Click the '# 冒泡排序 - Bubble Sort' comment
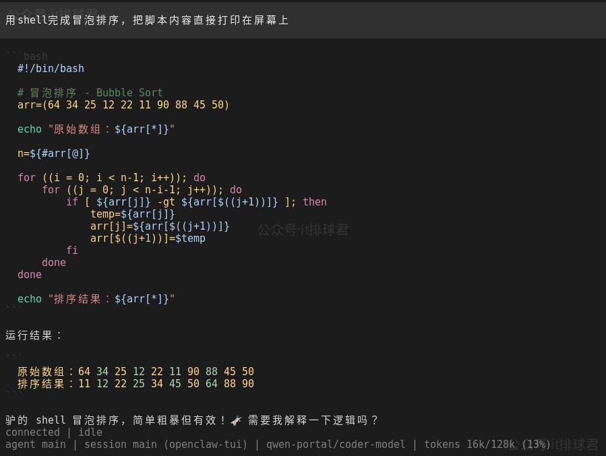Image resolution: width=606 pixels, height=456 pixels. [x=90, y=93]
